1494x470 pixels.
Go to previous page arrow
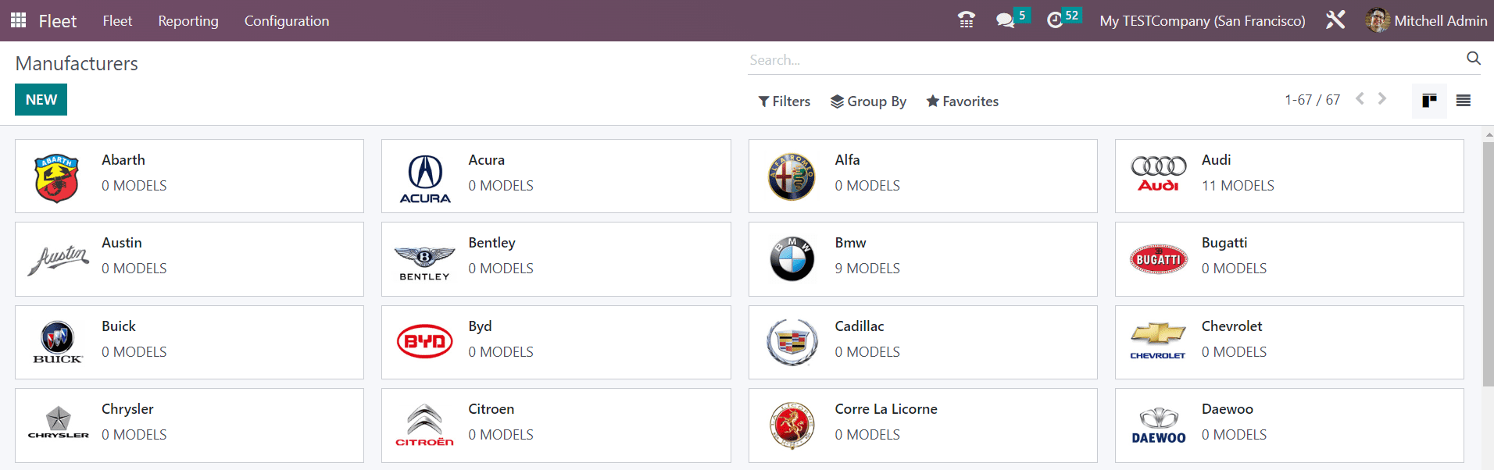point(1360,98)
